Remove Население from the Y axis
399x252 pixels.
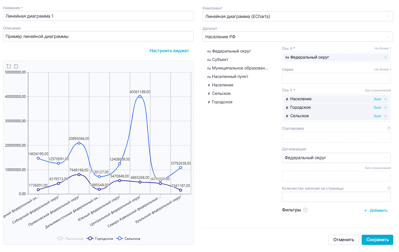click(385, 99)
